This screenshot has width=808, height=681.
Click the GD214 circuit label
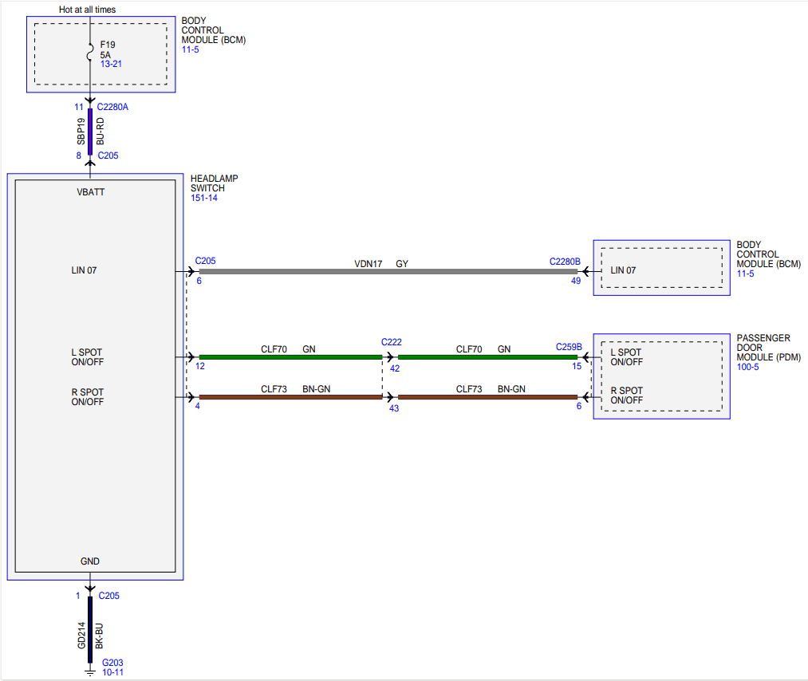(x=81, y=636)
